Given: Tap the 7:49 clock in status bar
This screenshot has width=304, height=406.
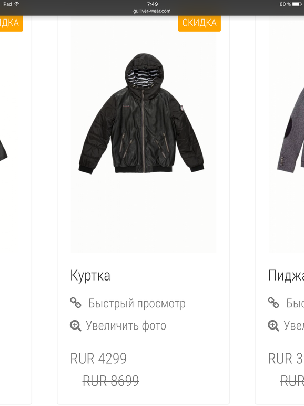Looking at the screenshot, I should [x=153, y=4].
